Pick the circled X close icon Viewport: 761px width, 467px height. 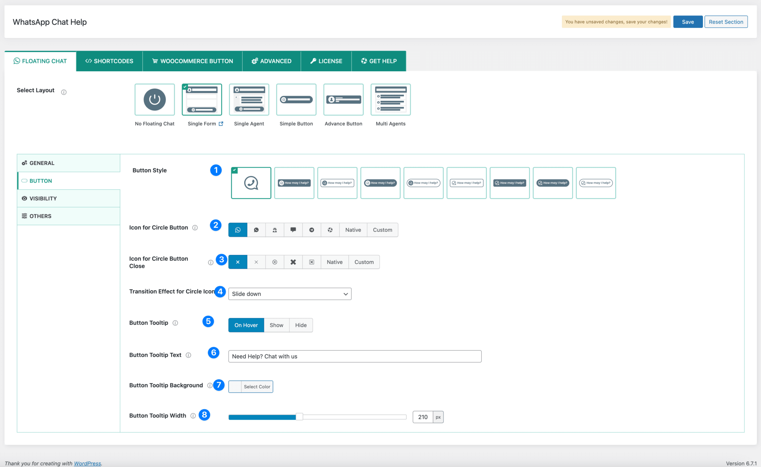275,262
